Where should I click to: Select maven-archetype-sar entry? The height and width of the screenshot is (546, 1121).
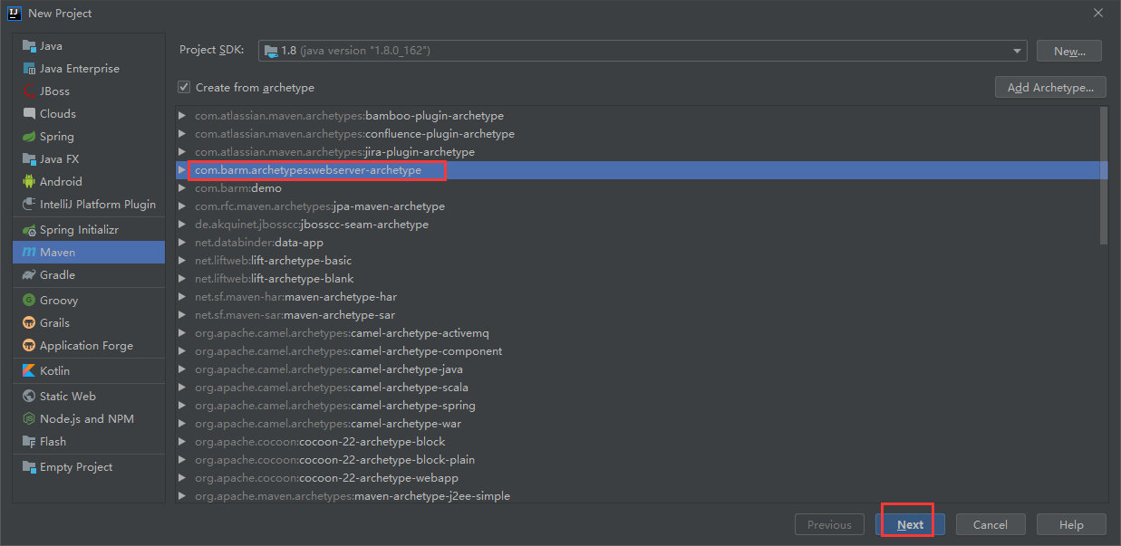[642, 315]
